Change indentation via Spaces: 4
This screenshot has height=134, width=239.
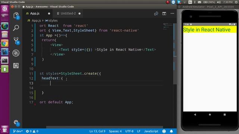pyautogui.click(x=115, y=131)
